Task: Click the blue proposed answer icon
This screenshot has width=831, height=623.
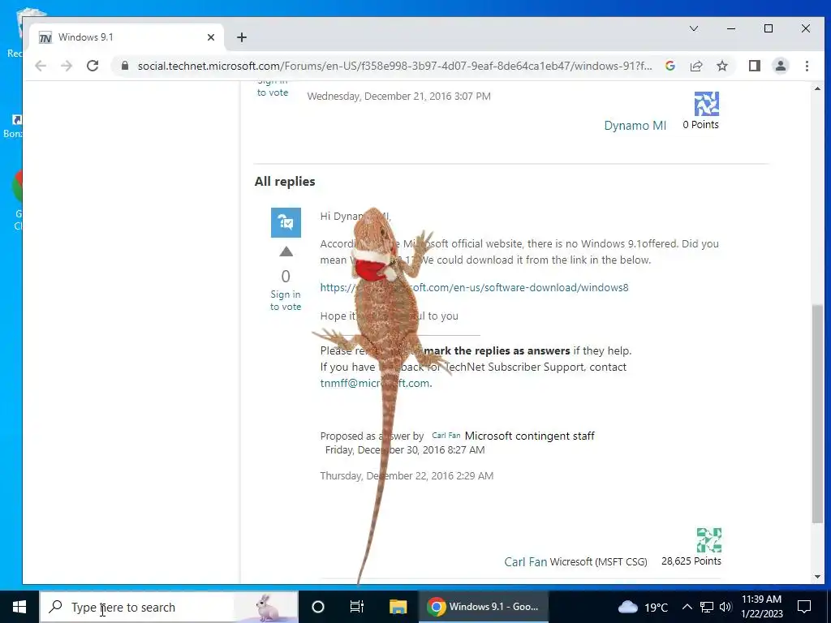Action: coord(286,222)
